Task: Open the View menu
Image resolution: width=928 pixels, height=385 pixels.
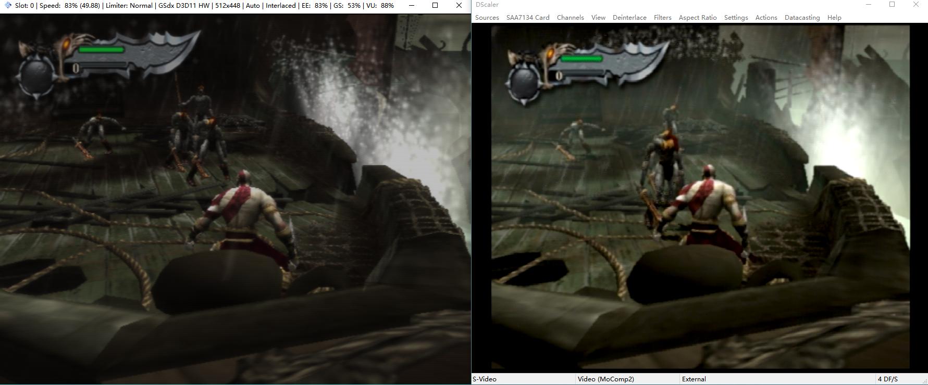Action: (598, 18)
